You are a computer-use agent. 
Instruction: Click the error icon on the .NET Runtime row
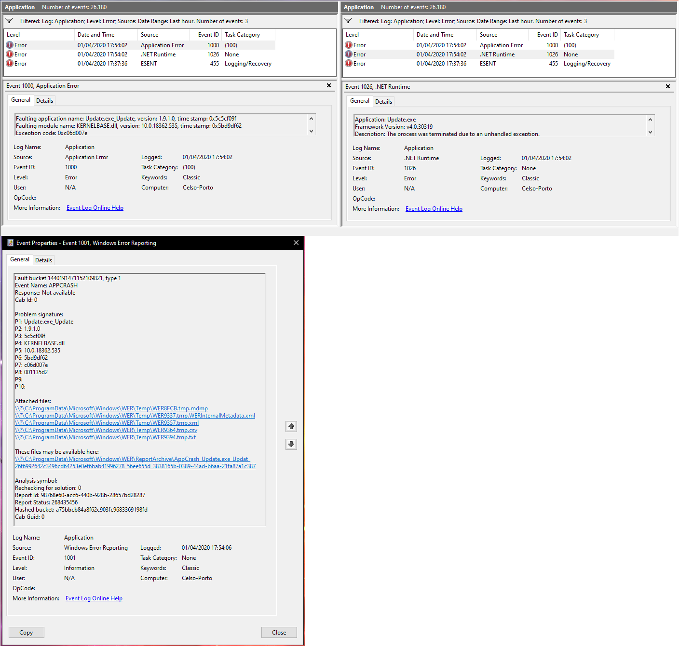pyautogui.click(x=10, y=54)
